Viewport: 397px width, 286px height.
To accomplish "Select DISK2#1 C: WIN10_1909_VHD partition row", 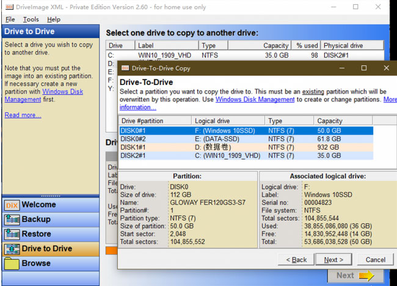I will pos(246,156).
